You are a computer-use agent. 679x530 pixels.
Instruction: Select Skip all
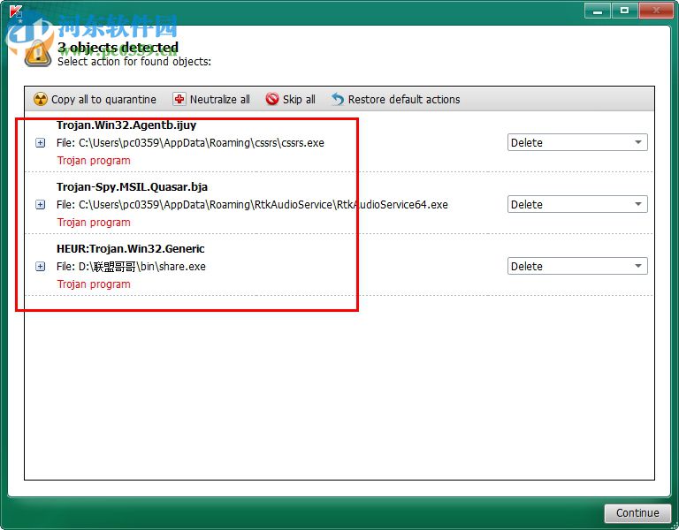(291, 100)
